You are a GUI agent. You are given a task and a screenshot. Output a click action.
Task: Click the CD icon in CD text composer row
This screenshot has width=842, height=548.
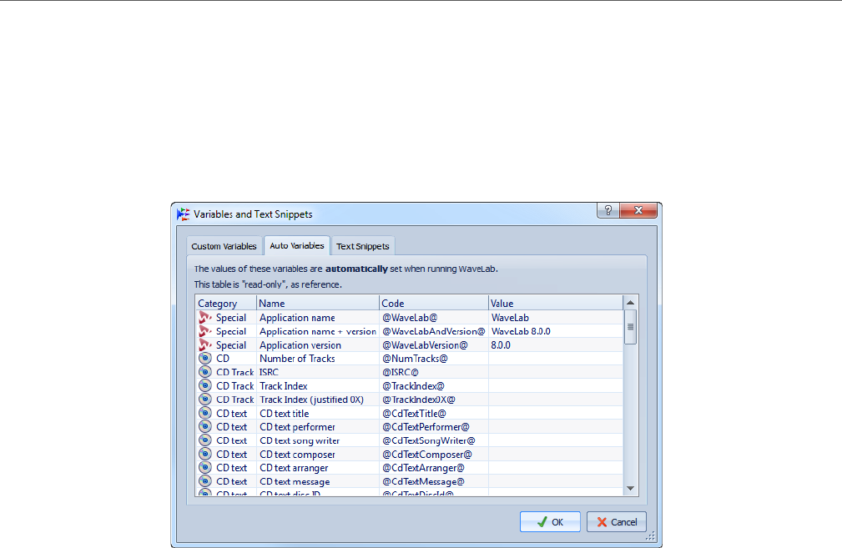(205, 454)
